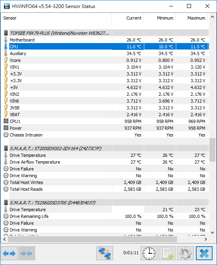Click the horizontal scrollbar right arrow

206,239
